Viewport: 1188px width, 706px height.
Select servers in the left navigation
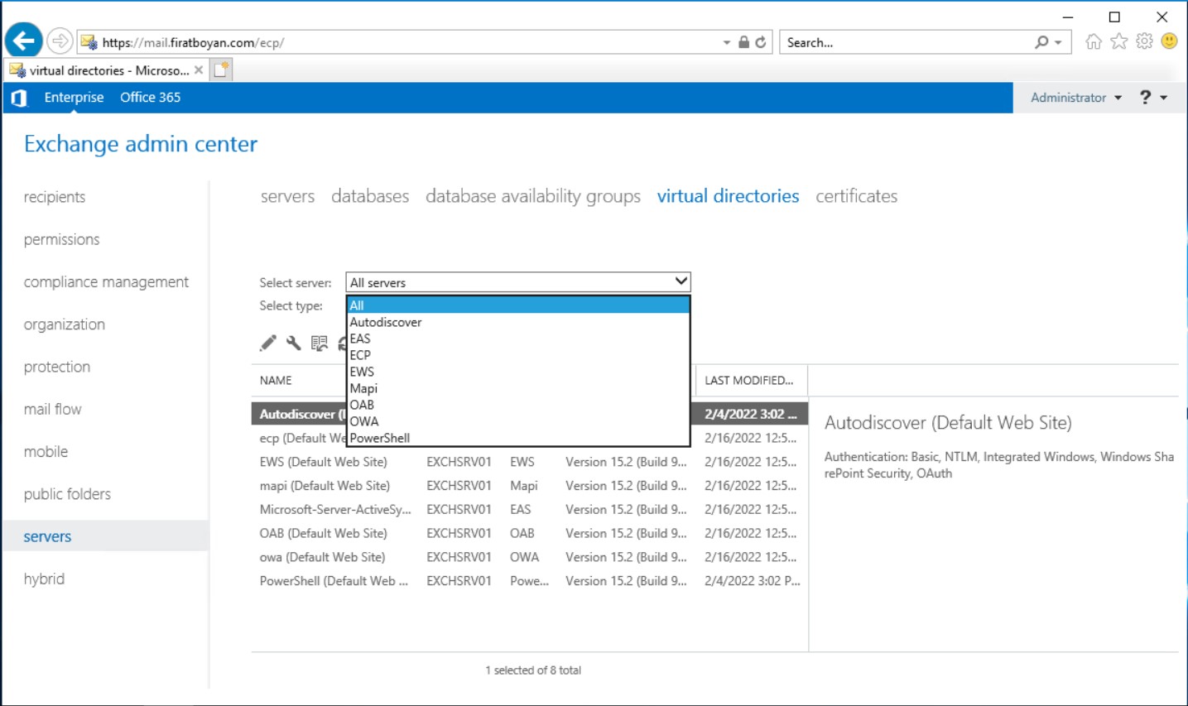(105, 536)
